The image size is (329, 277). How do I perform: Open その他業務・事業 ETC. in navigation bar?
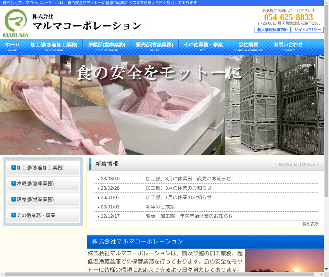203,47
